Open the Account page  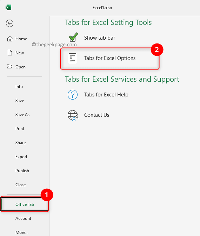click(x=24, y=218)
